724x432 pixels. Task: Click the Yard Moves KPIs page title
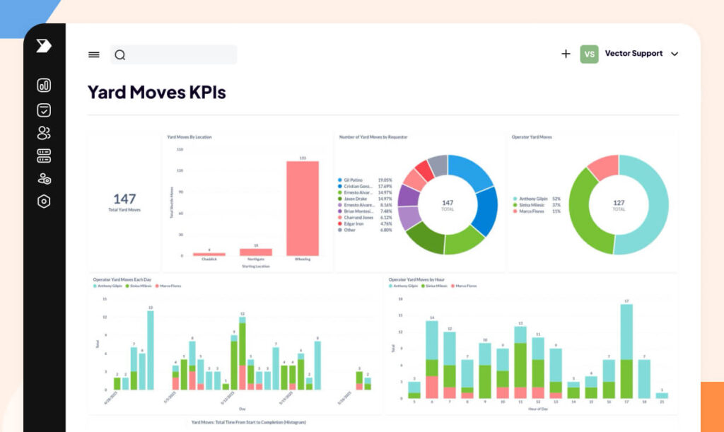pos(156,93)
